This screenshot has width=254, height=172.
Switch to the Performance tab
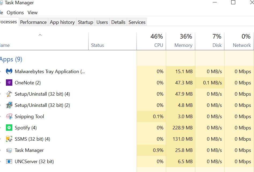[x=33, y=22]
